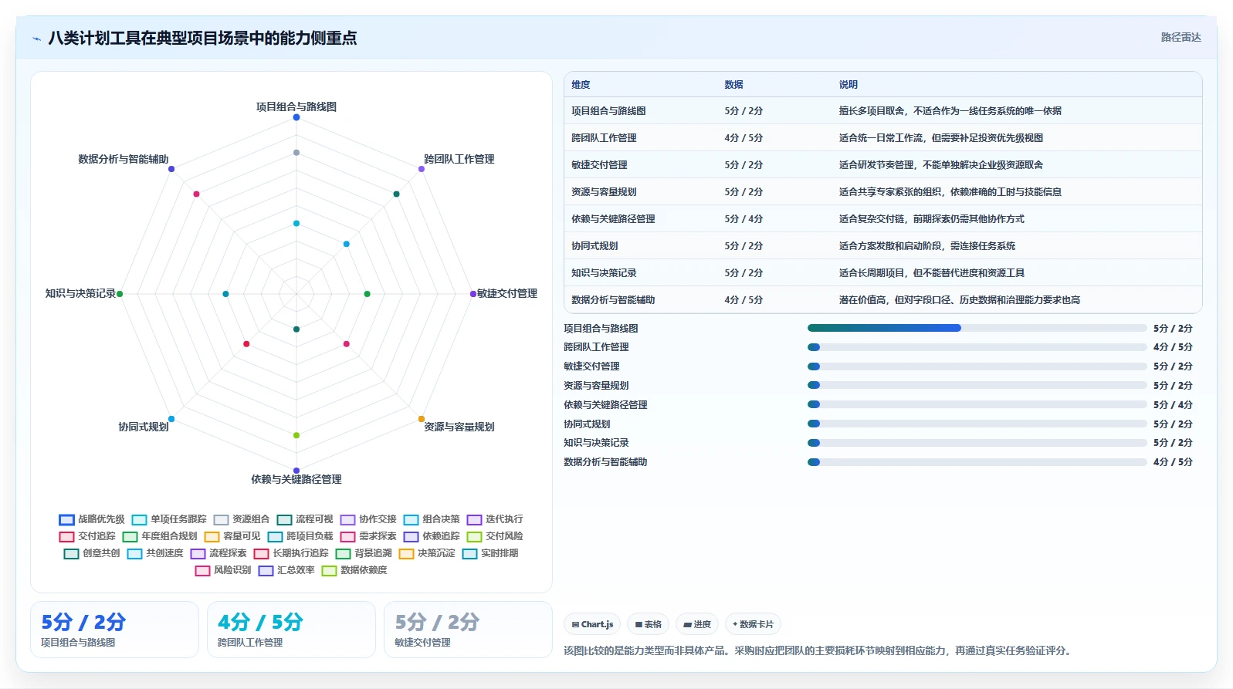Click the 汇总效率 legend entry
This screenshot has width=1233, height=689.
point(286,570)
